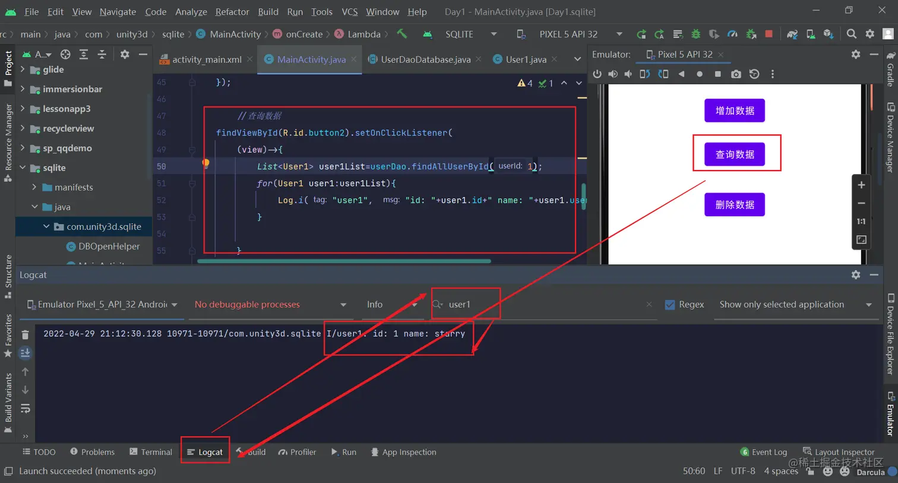Open the VCS menu
The height and width of the screenshot is (483, 898).
coord(350,11)
